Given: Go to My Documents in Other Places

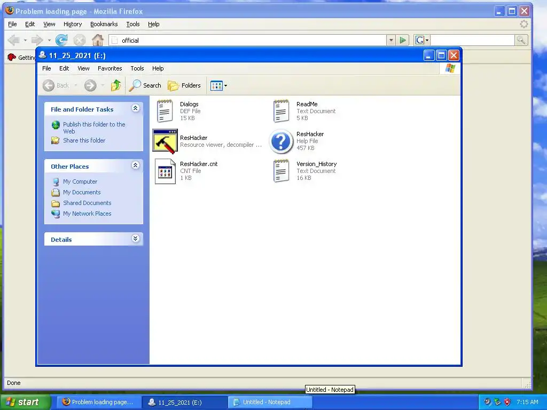Looking at the screenshot, I should [82, 192].
